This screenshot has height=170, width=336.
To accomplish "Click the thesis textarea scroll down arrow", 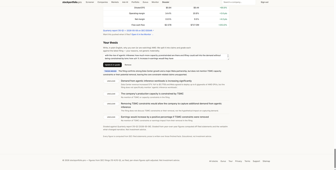I will 228,57.
